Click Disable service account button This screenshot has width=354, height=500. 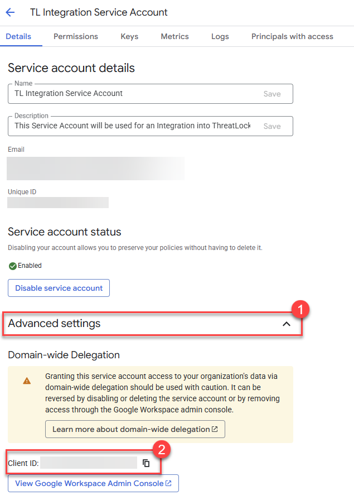point(59,288)
